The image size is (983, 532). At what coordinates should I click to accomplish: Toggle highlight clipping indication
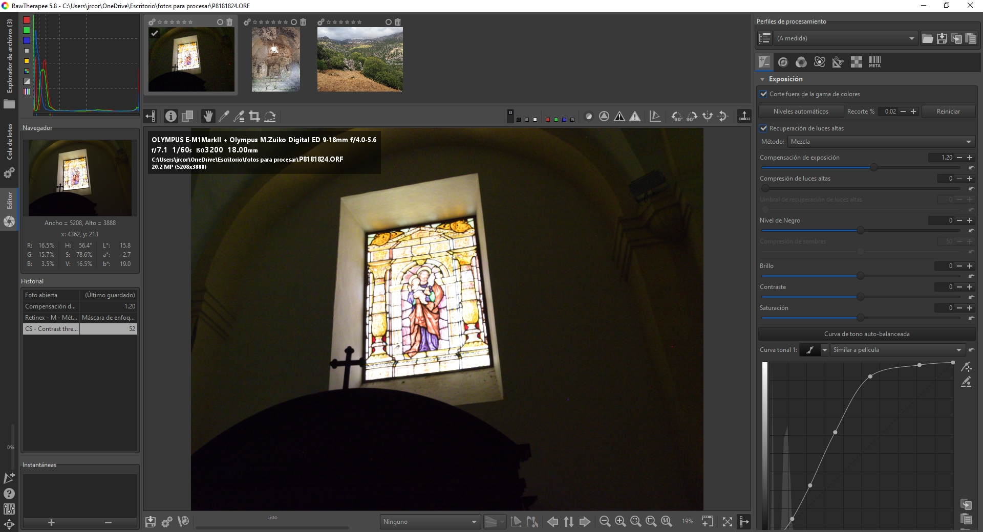tap(635, 116)
